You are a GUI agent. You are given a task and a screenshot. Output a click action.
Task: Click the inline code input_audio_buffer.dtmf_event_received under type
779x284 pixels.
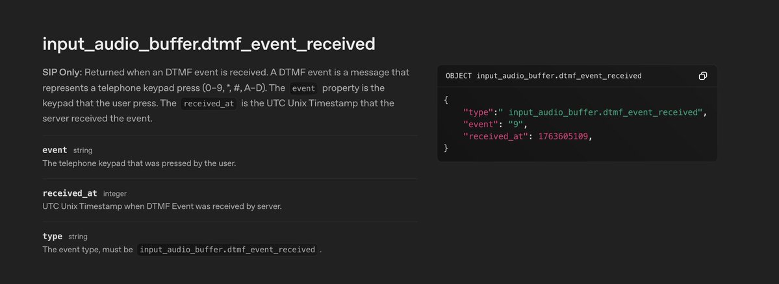click(227, 249)
